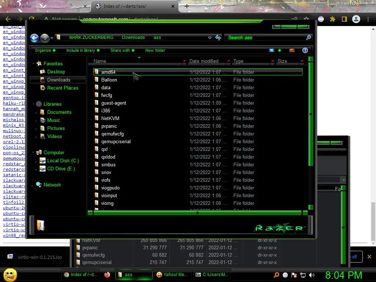Open the view options dropdown dot
Screen dimensions: 376x282
click(x=279, y=50)
